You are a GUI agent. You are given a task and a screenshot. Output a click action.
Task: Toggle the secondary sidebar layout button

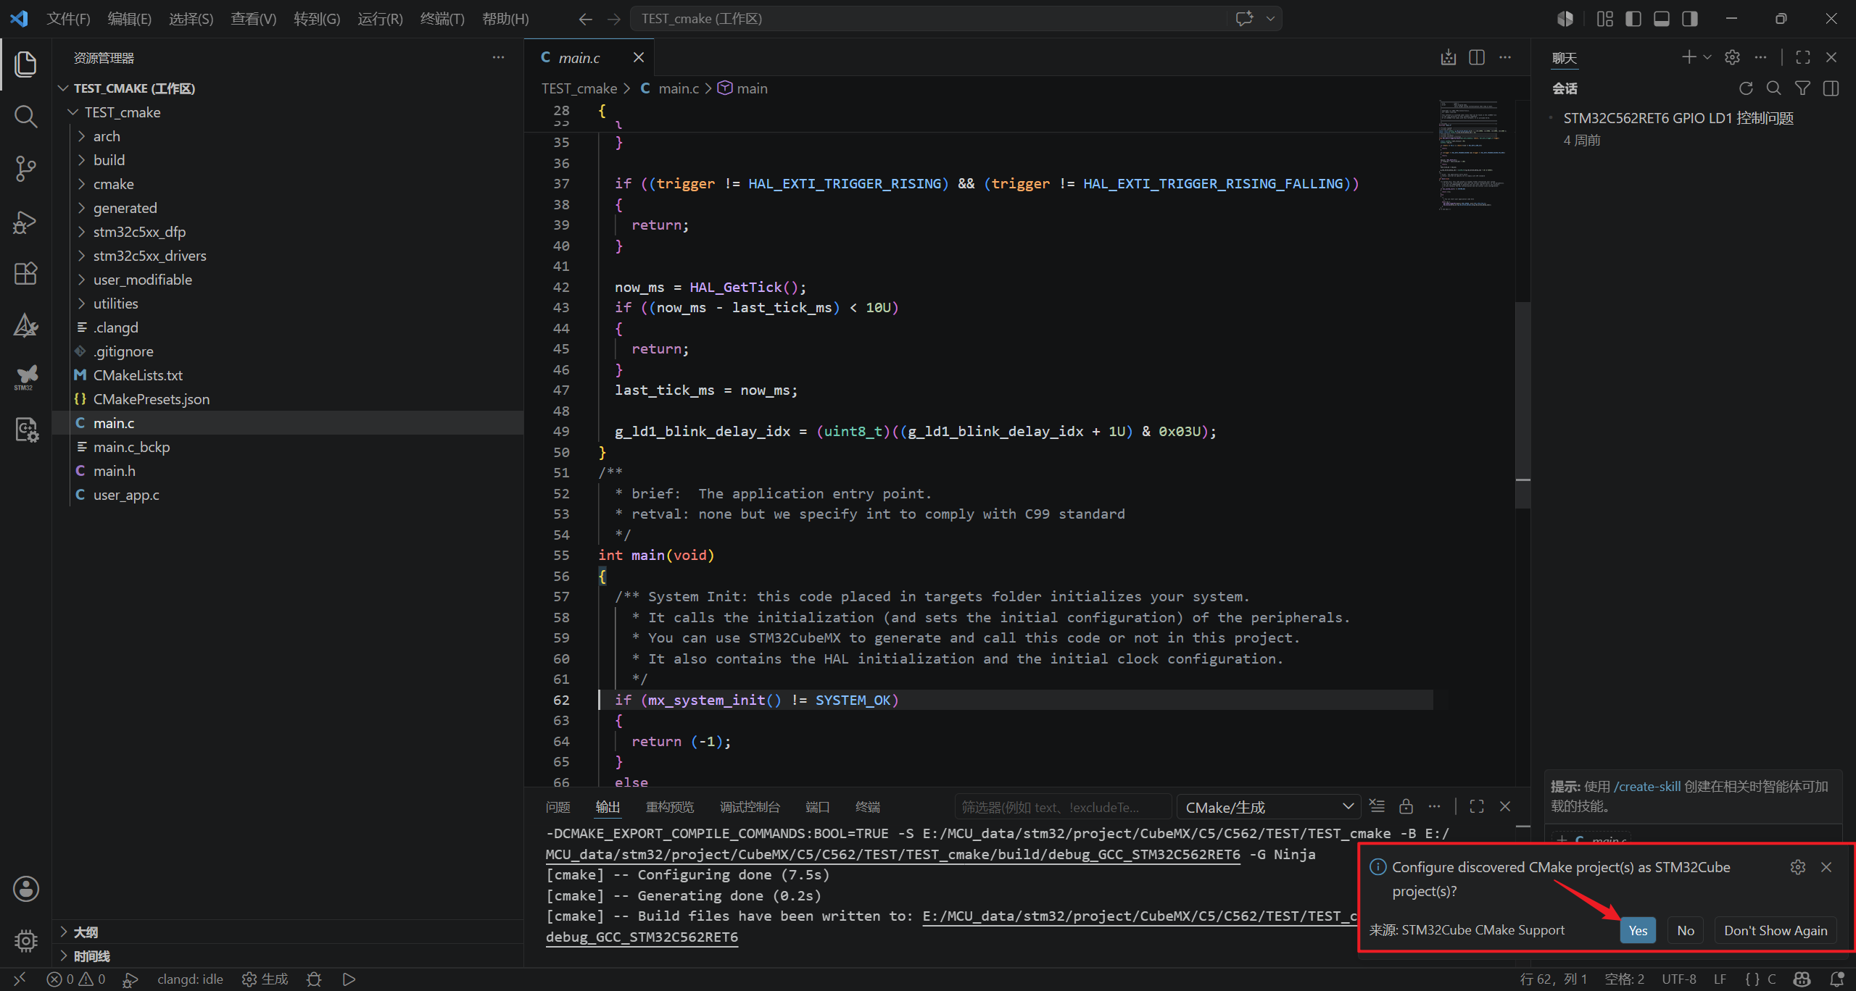(1690, 19)
